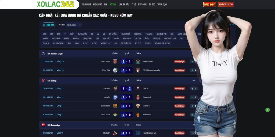
Task: Click the Newcastle club crest icon
Action: click(x=138, y=62)
